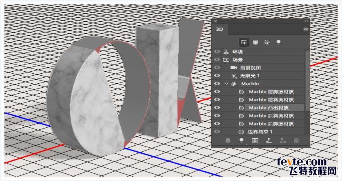Hide Marble 前斜面材质 material

coord(217,99)
